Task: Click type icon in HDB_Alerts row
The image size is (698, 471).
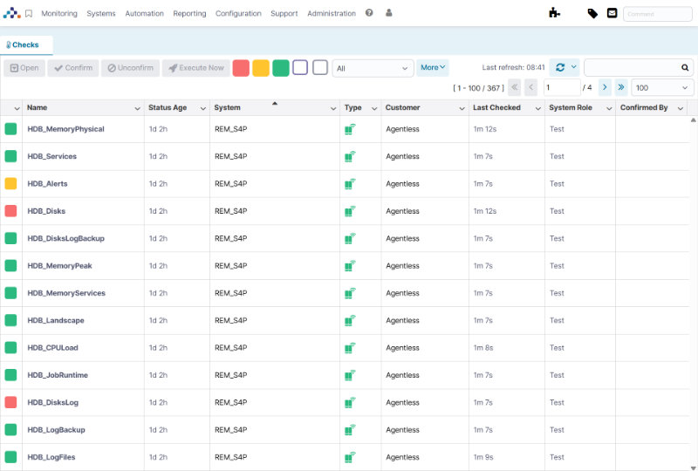Action: (x=350, y=184)
